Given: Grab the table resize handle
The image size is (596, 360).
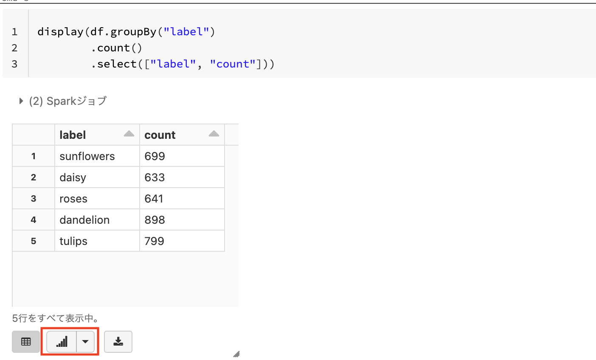Looking at the screenshot, I should 236,354.
